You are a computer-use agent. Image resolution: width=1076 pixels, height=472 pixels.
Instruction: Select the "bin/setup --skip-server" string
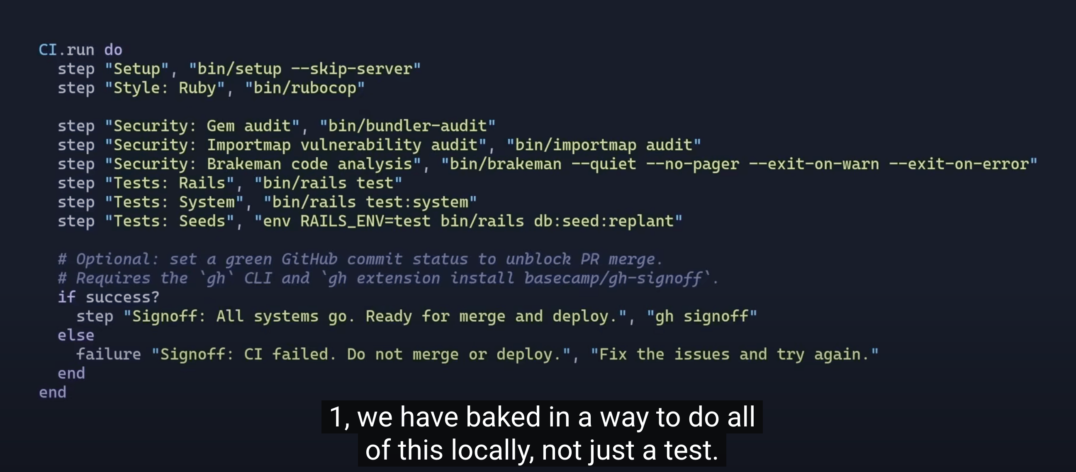pos(304,69)
